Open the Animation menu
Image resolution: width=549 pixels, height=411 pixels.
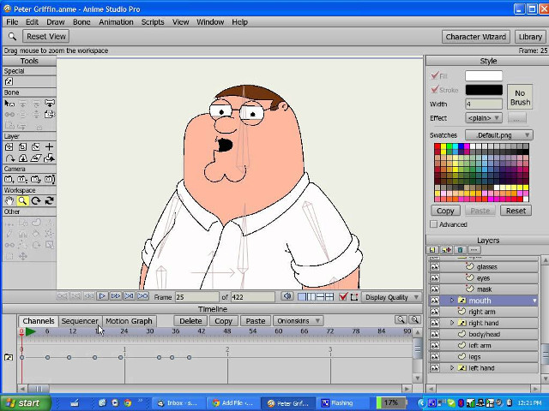coord(116,22)
